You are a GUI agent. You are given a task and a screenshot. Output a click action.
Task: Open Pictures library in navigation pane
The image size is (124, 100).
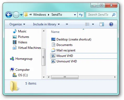[24, 37]
